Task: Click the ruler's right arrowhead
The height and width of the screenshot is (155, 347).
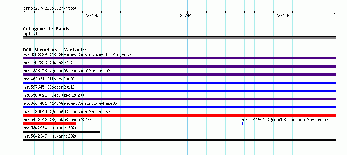Action: (x=335, y=12)
